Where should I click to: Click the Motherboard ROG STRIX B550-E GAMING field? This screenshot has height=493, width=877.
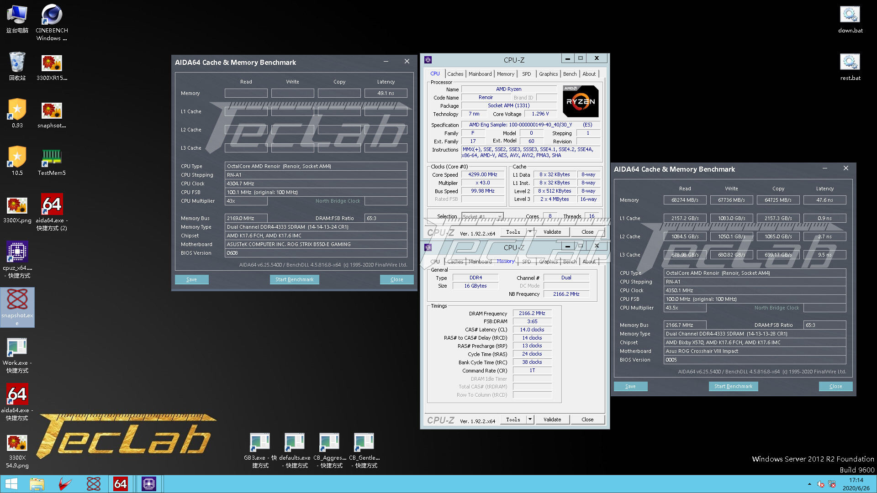(x=316, y=244)
